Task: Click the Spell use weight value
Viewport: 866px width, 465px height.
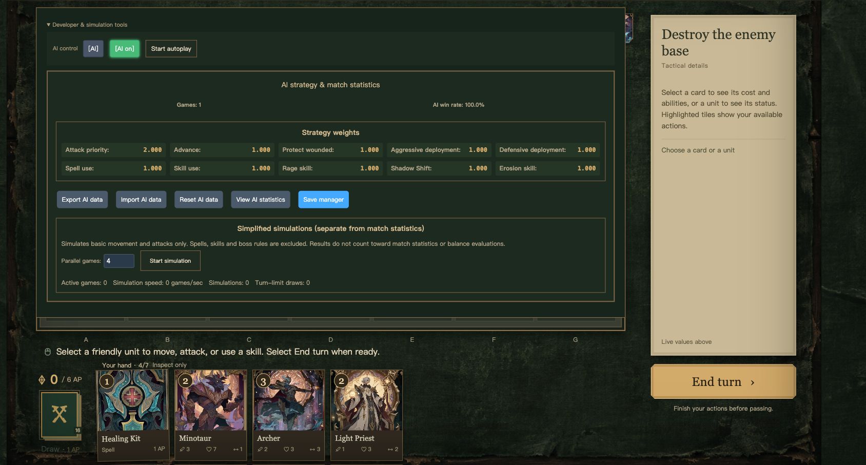Action: [x=152, y=168]
